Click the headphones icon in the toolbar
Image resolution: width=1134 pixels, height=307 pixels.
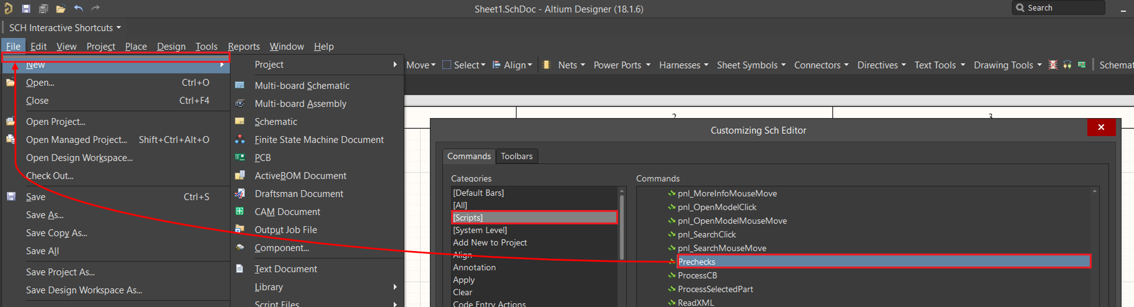click(x=1067, y=65)
